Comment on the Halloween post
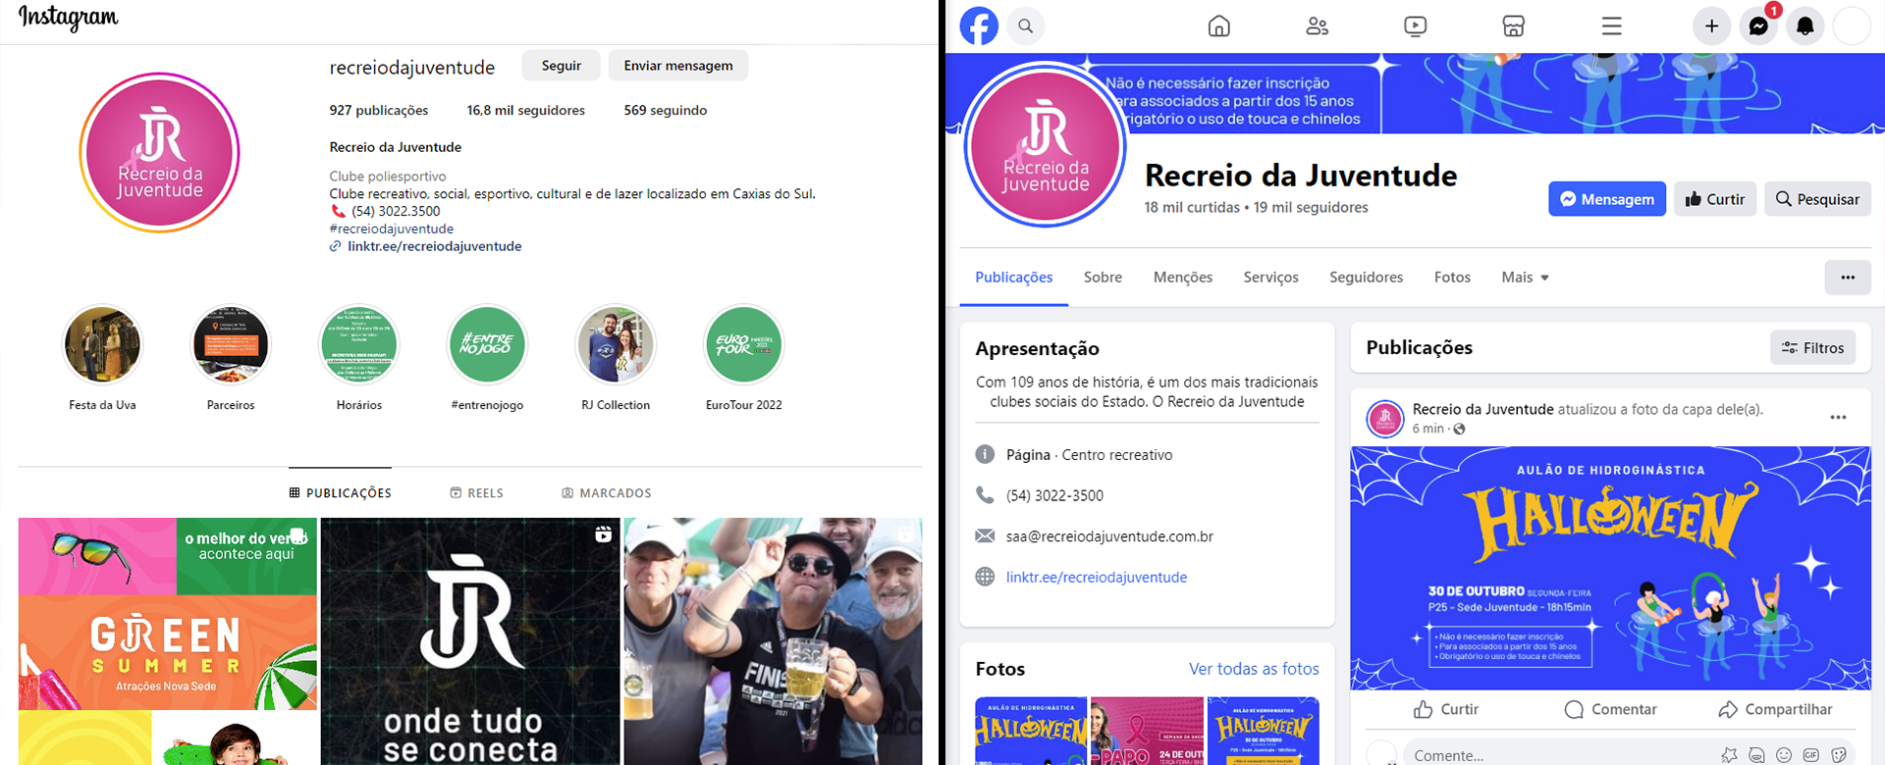This screenshot has width=1885, height=765. (x=1610, y=709)
